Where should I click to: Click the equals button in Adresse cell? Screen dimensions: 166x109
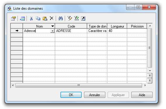[x=53, y=31]
